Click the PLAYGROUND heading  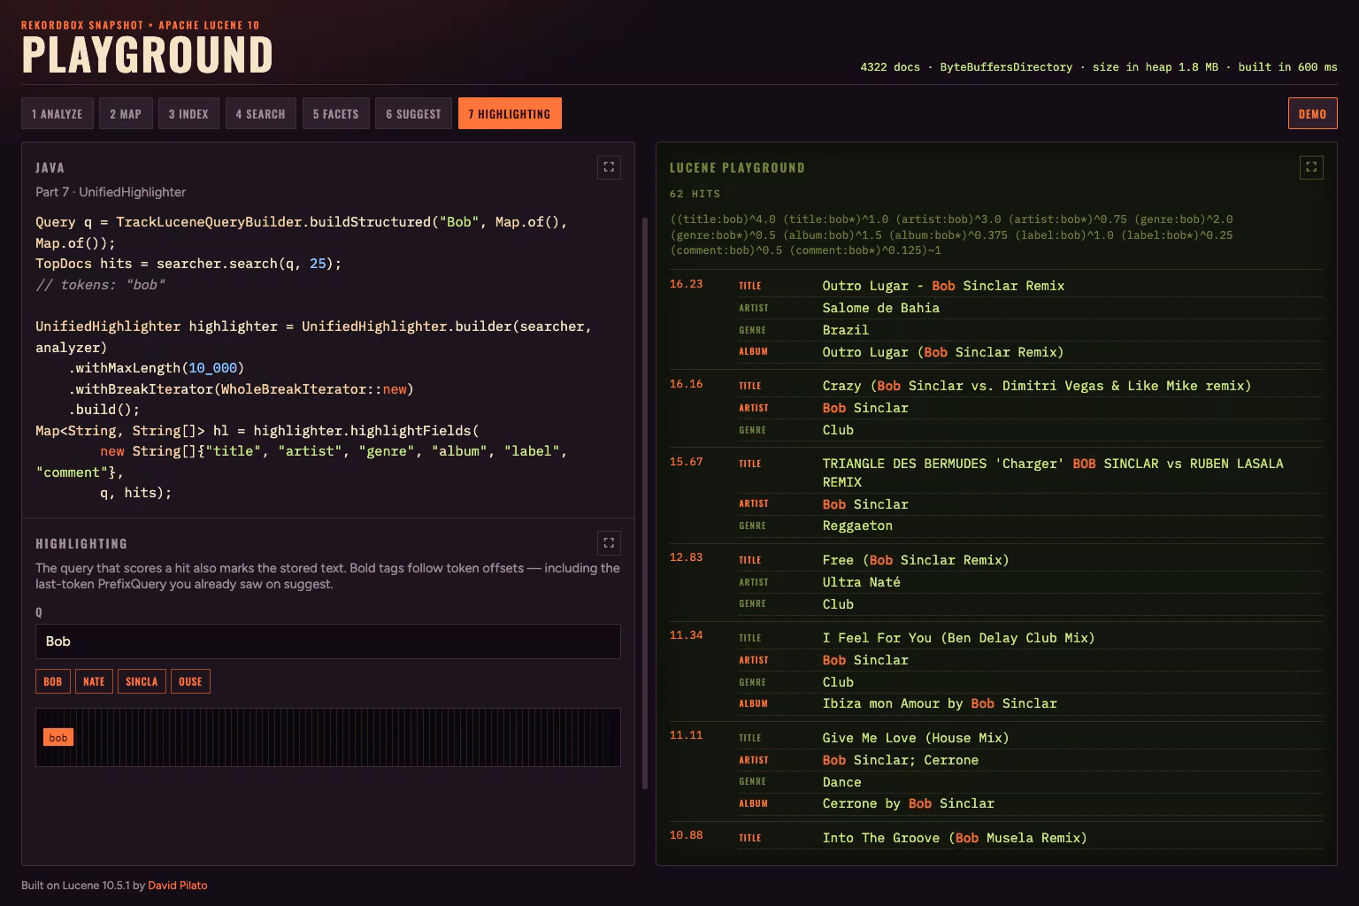click(x=147, y=55)
